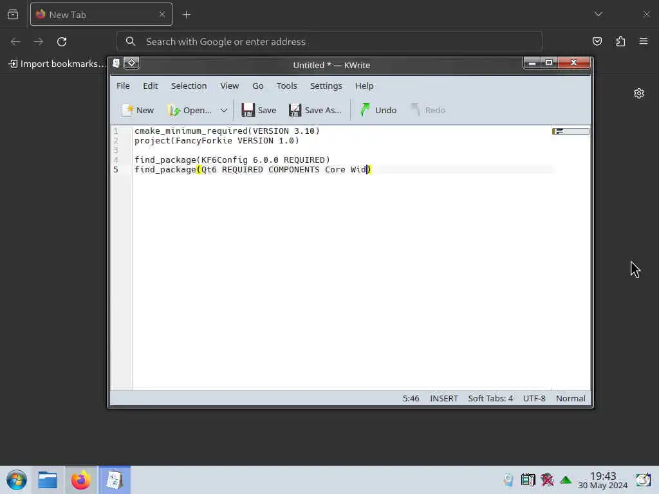Click the Import bookmarks... link
This screenshot has height=494, width=659.
click(x=57, y=64)
